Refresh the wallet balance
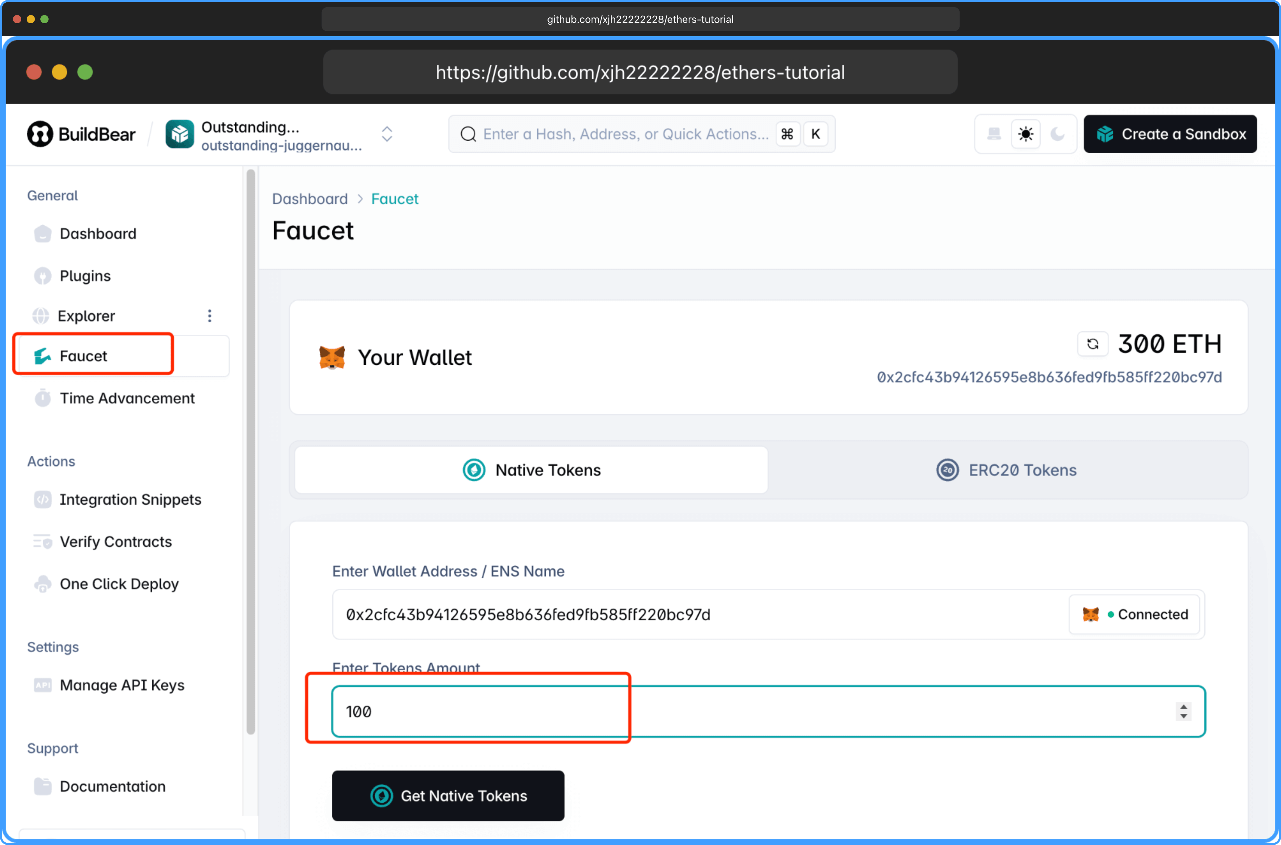 pyautogui.click(x=1092, y=344)
